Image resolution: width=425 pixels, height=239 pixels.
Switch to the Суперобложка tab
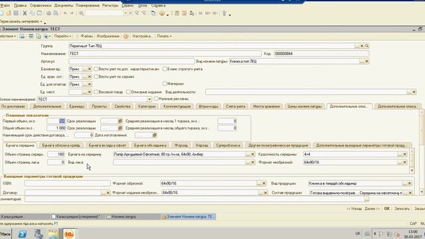click(x=228, y=145)
